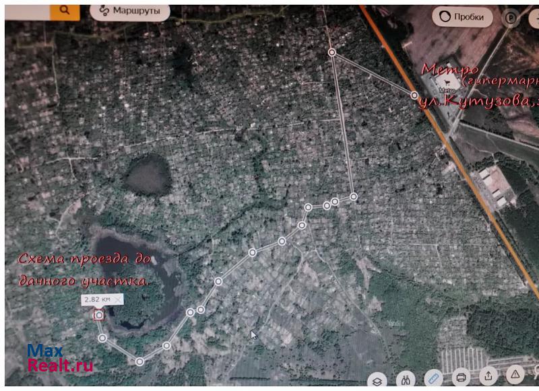The width and height of the screenshot is (539, 391).
Task: Toggle the ruler distance tool
Action: [433, 378]
